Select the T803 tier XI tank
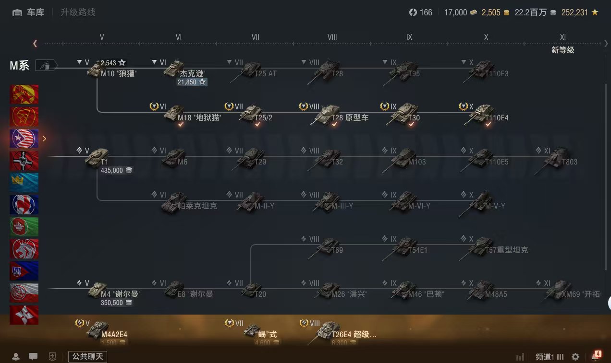This screenshot has width=611, height=363. point(556,158)
